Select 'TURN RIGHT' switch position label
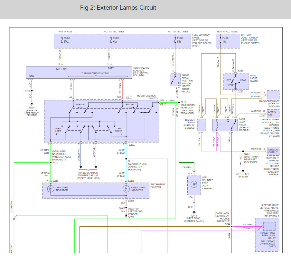291x258 pixels. (118, 130)
